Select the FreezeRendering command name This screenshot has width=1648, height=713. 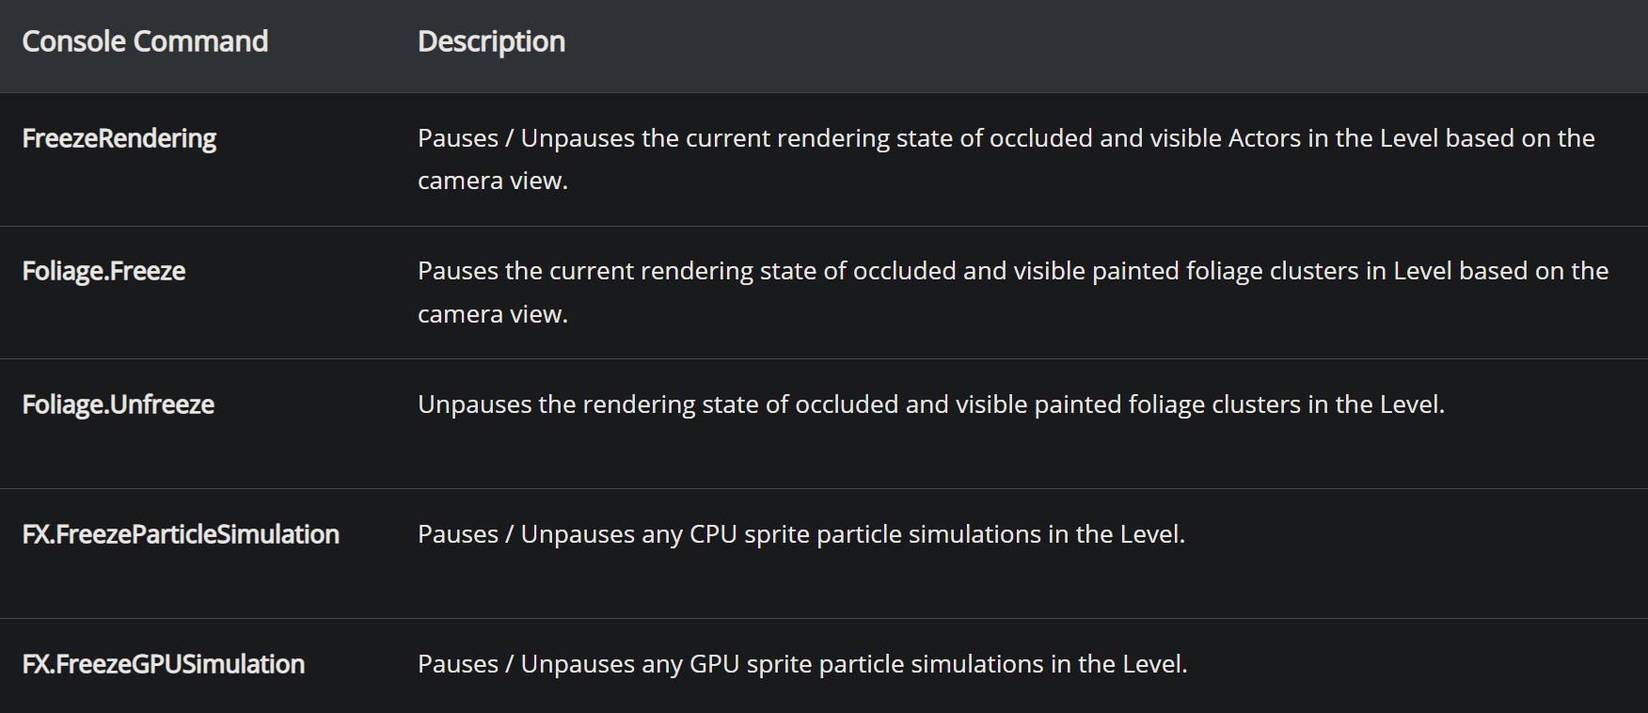coord(119,138)
